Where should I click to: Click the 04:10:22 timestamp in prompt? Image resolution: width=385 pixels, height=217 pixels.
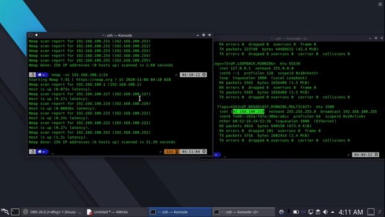pyautogui.click(x=191, y=75)
